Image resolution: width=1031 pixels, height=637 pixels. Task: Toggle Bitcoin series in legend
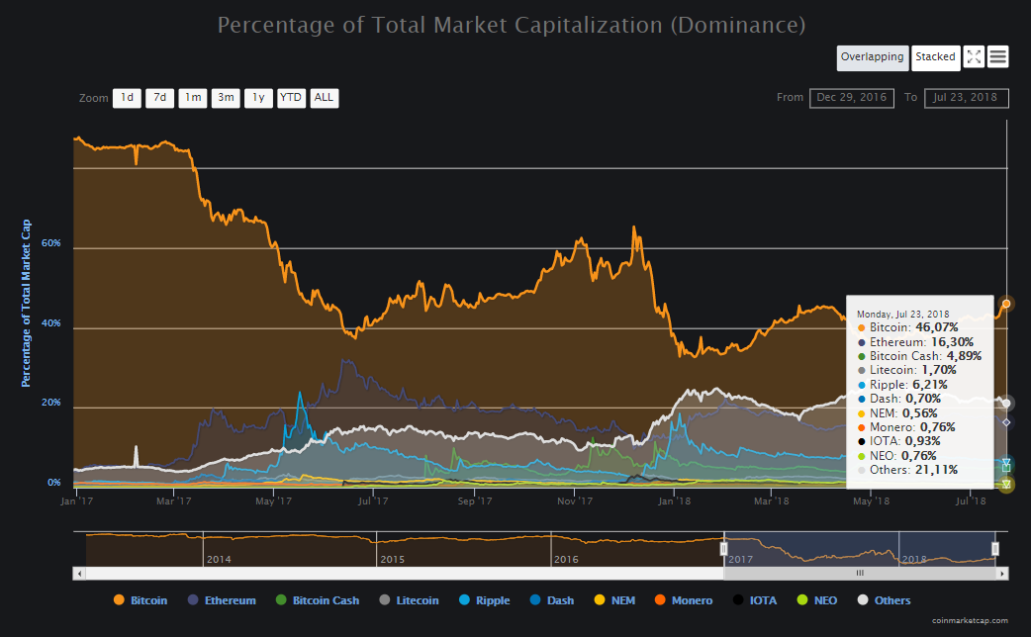pos(141,600)
